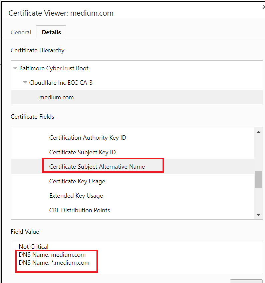Click the fields list scroll up arrow
The width and height of the screenshot is (265, 283).
coord(258,132)
